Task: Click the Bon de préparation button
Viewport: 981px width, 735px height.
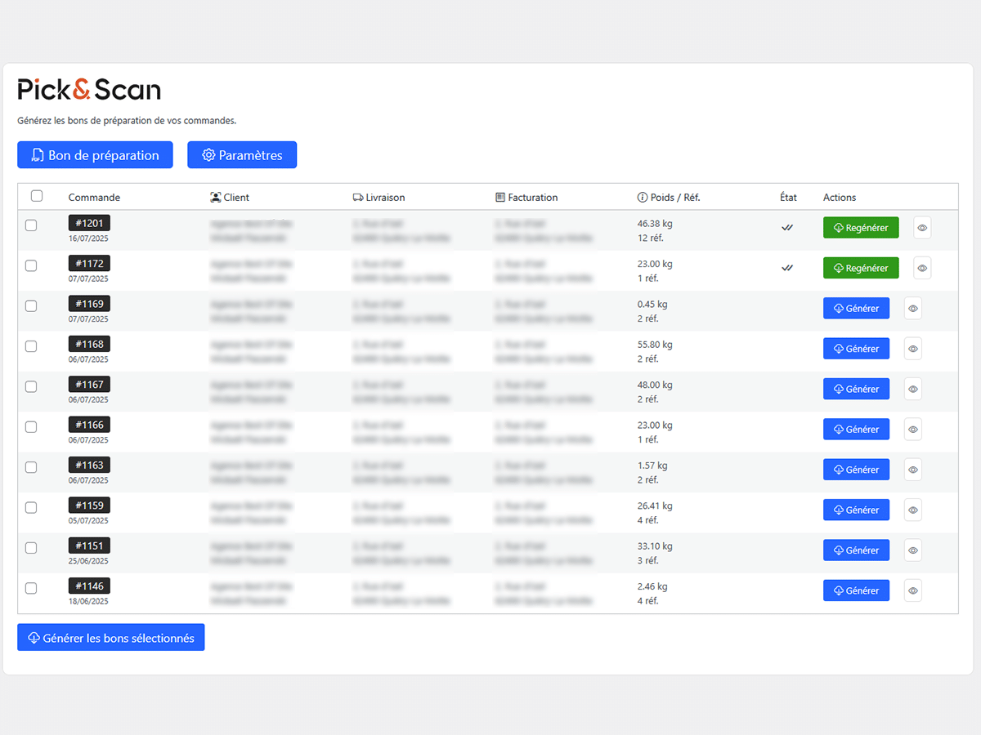Action: 95,155
